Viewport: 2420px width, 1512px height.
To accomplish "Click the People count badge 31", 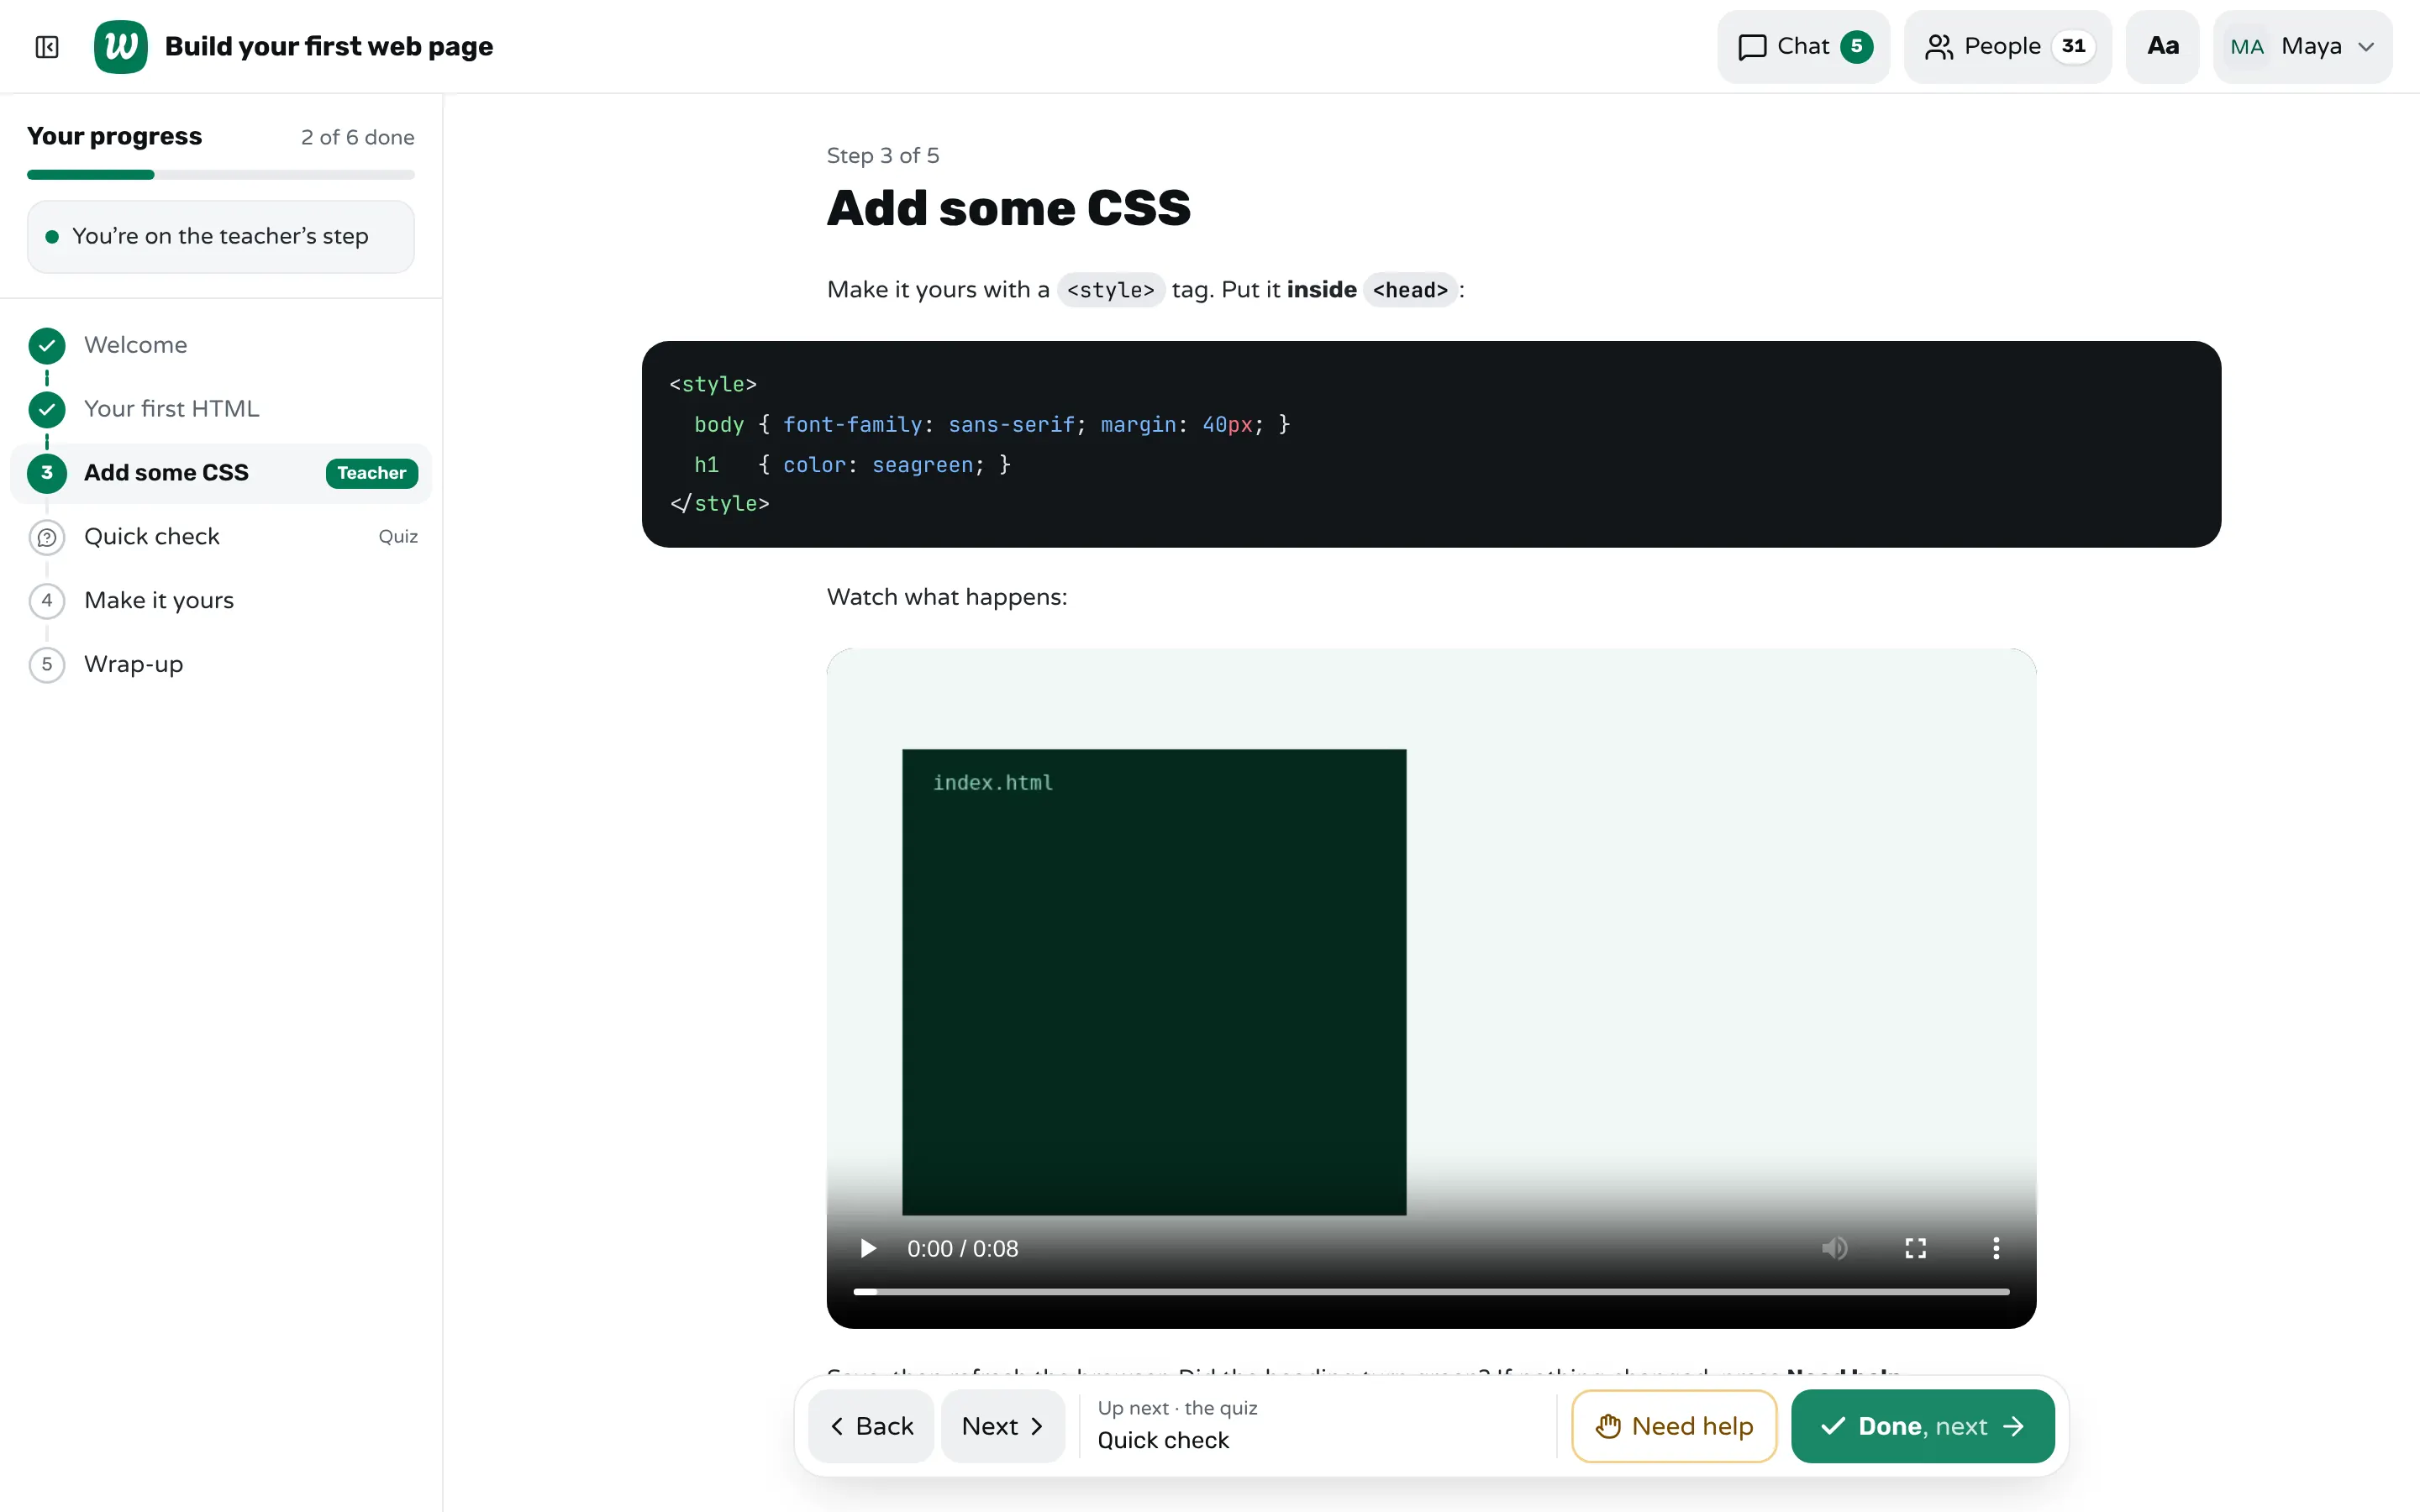I will (x=2073, y=47).
